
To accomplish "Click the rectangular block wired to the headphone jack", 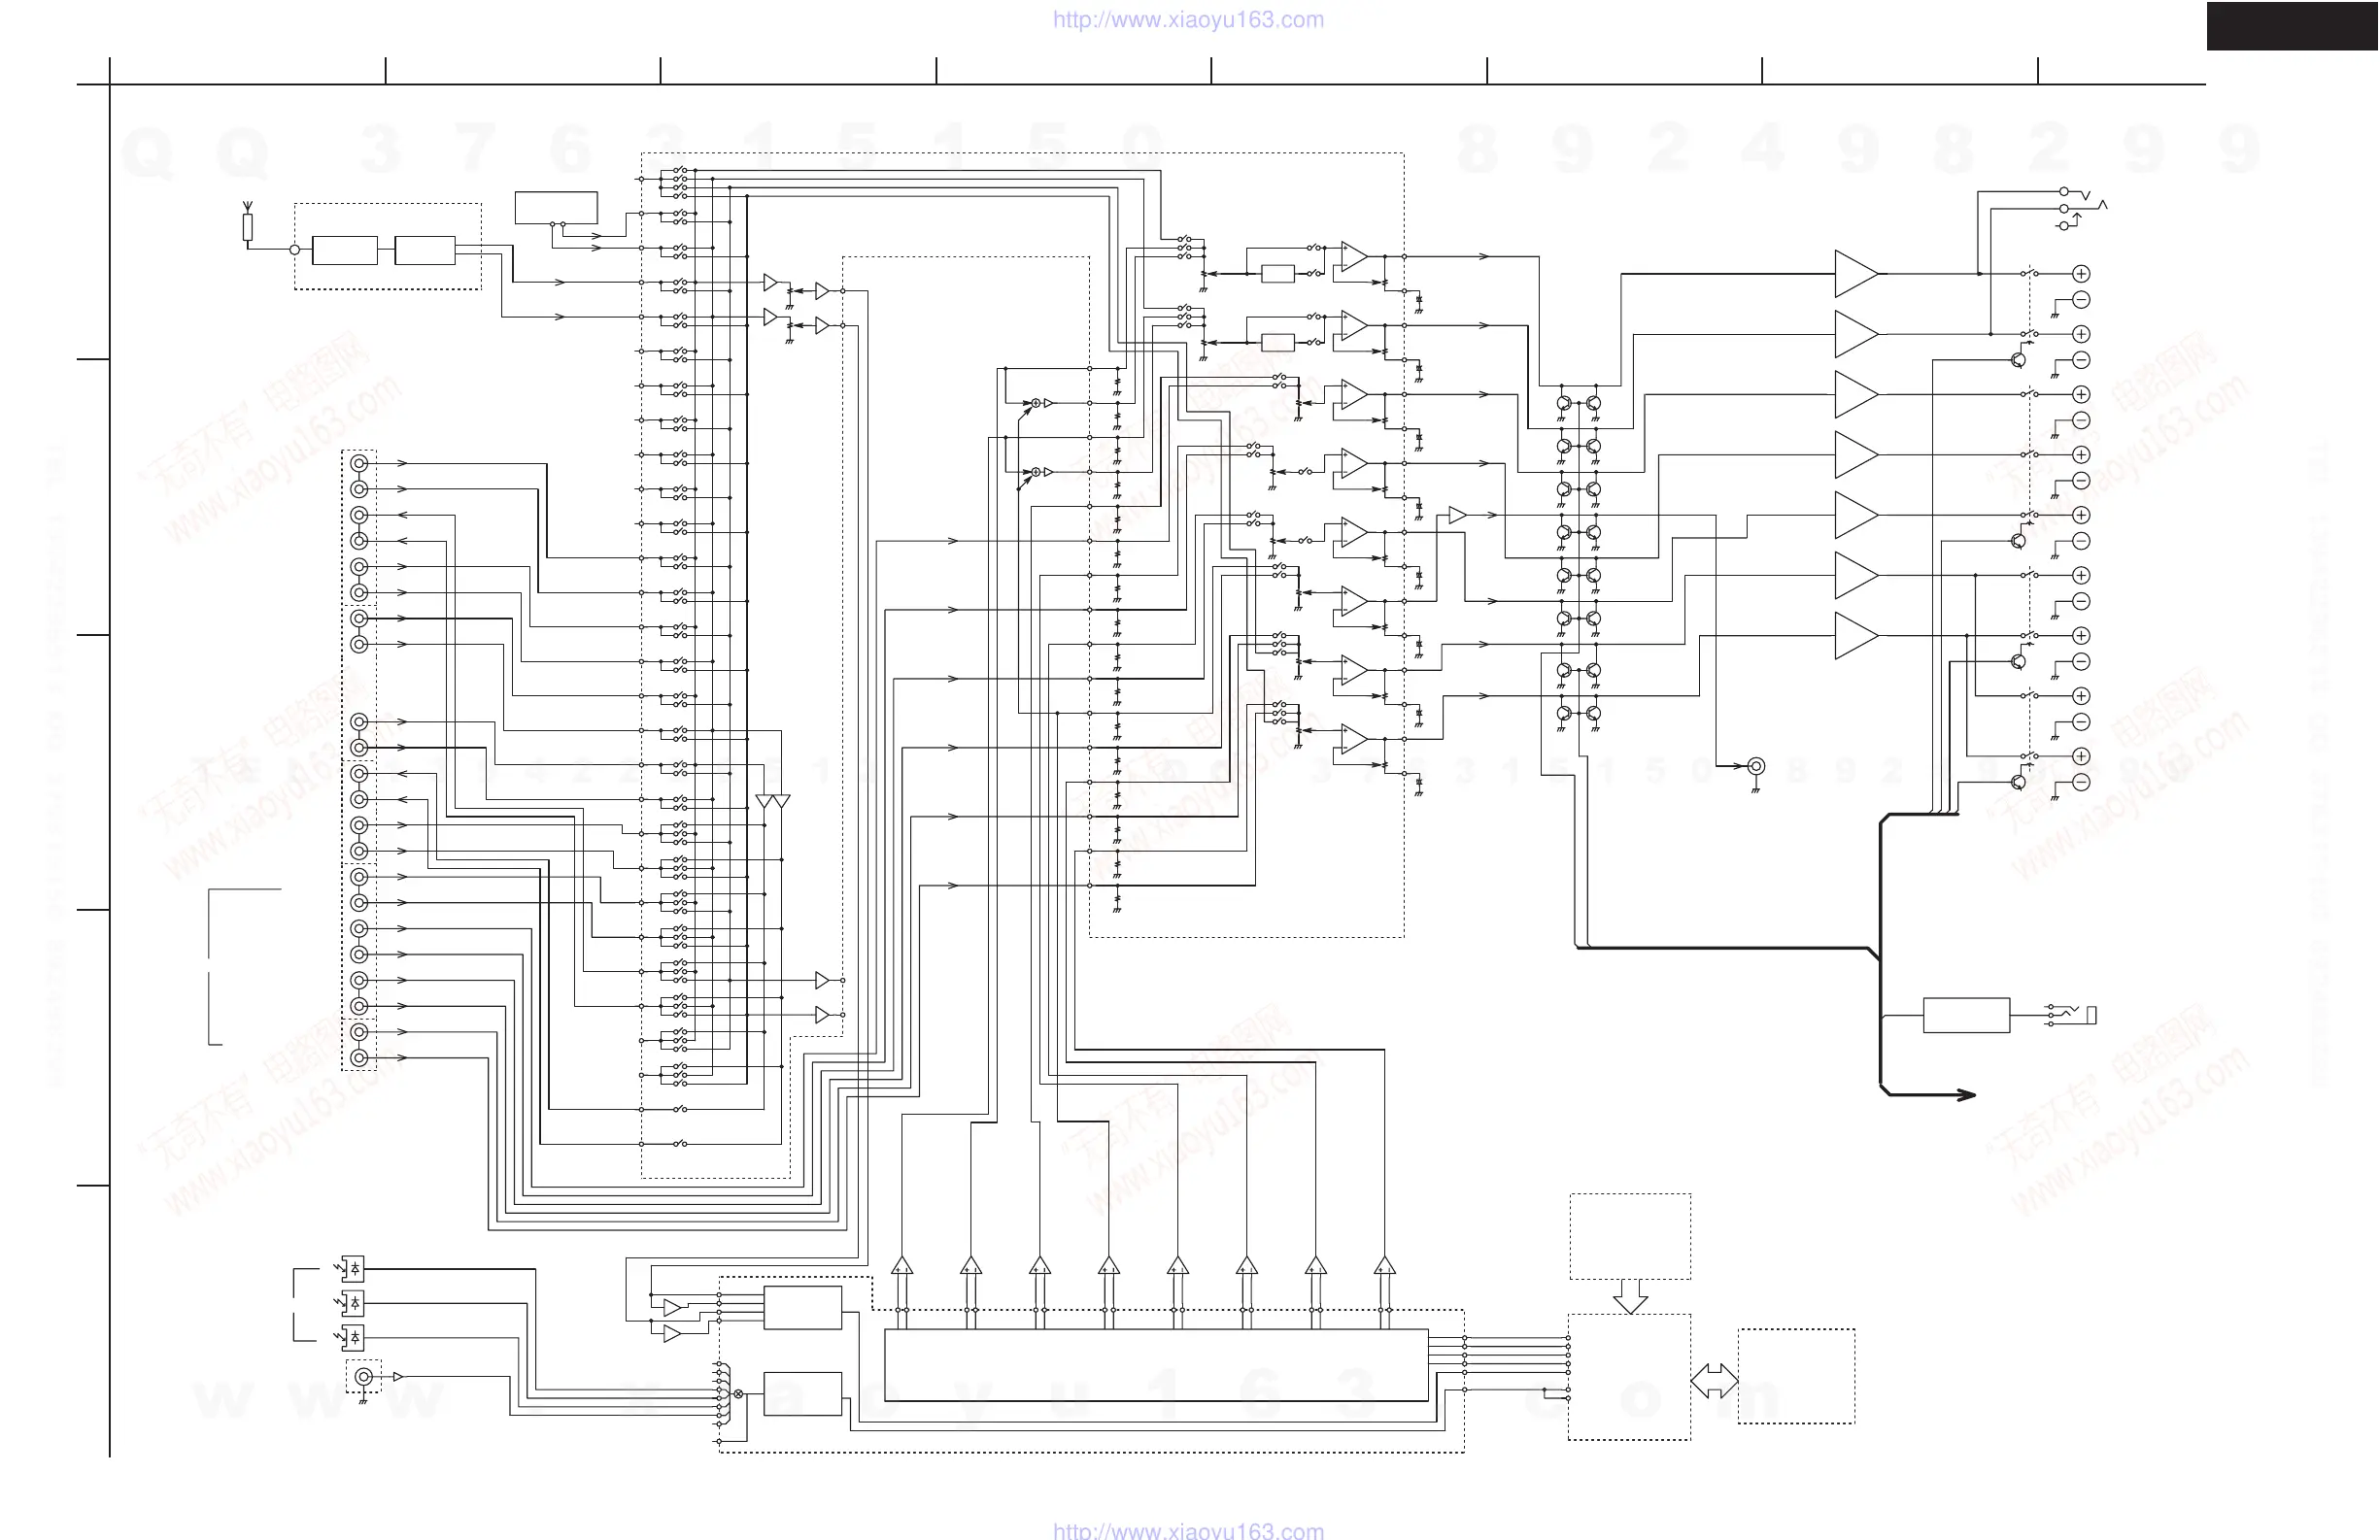I will click(x=1966, y=1016).
